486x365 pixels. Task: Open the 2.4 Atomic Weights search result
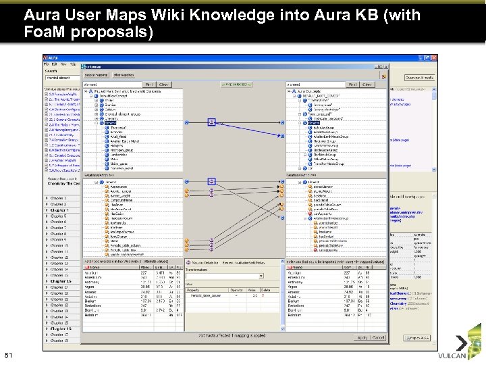[x=62, y=160]
